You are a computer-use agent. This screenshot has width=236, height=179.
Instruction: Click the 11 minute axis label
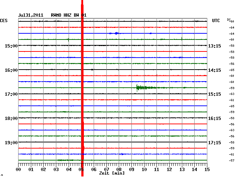click(156, 170)
